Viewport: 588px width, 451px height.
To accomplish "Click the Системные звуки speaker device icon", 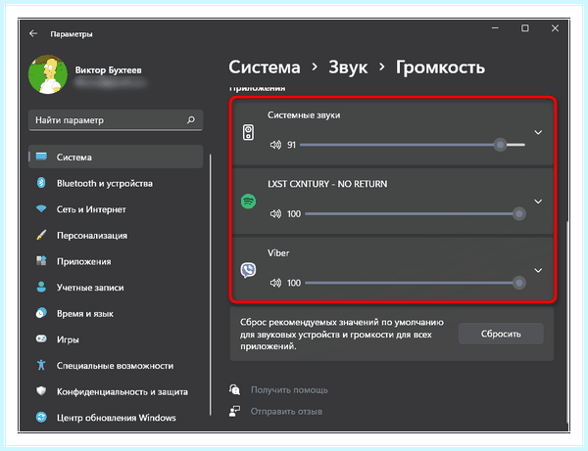I will click(248, 132).
